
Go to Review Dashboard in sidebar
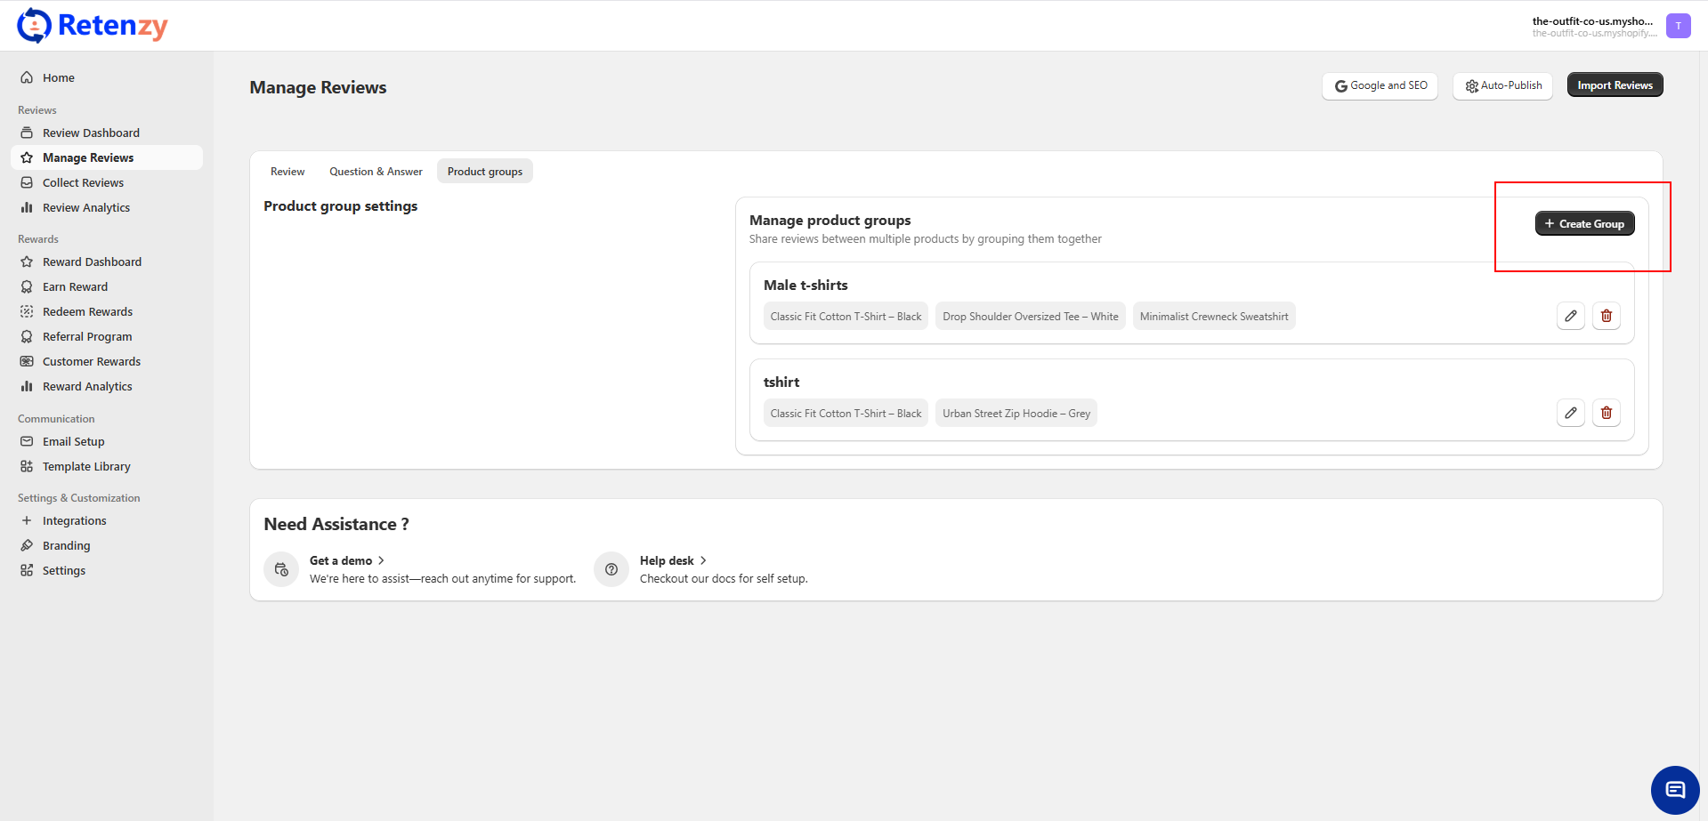click(91, 133)
